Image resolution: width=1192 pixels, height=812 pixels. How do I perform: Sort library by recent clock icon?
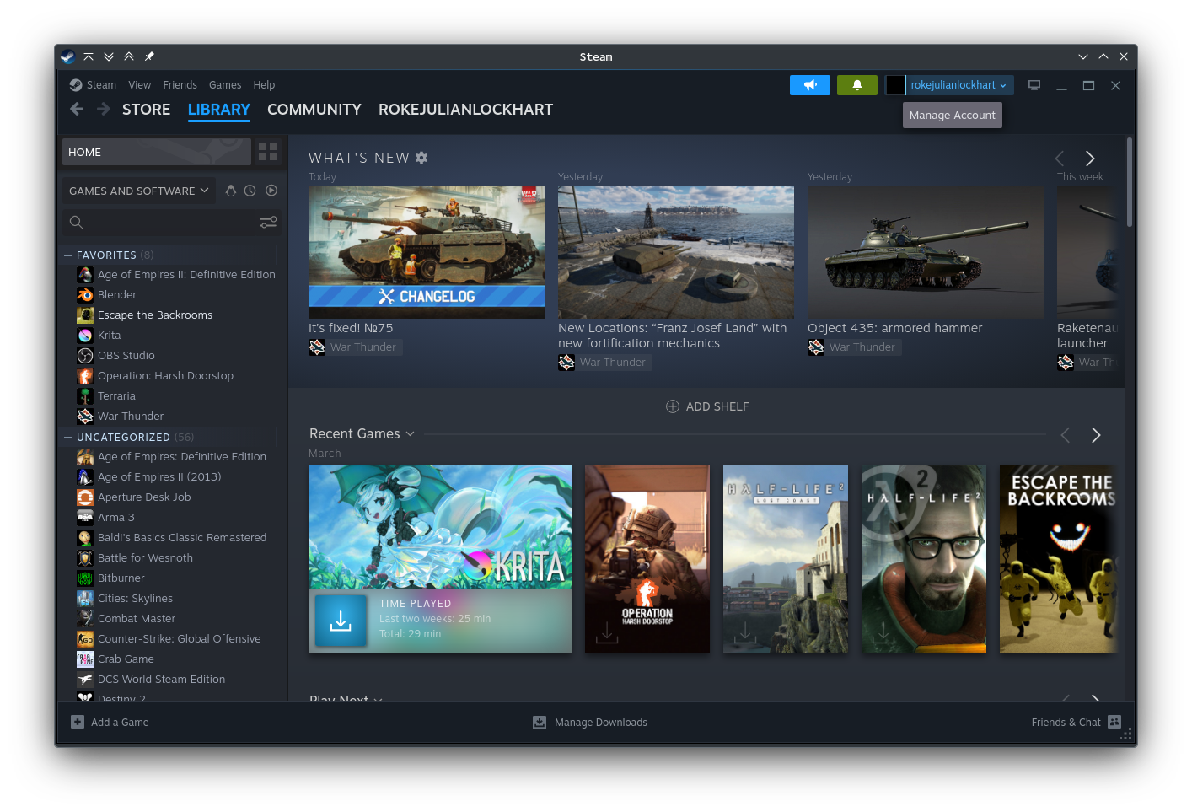tap(250, 191)
